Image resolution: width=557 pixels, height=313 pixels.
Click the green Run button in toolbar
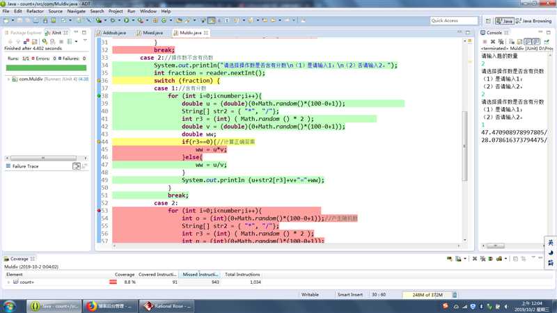click(x=126, y=21)
